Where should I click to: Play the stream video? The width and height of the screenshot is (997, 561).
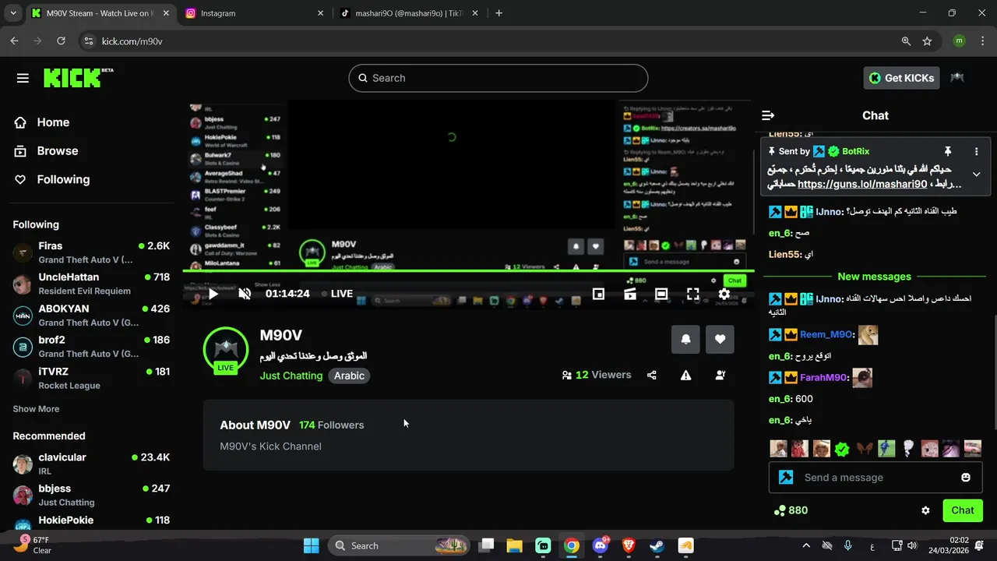(x=213, y=294)
